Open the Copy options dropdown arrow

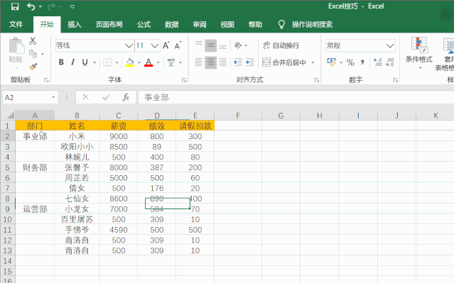(43, 54)
